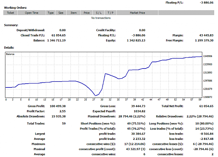
Task: Click the S / L column header
Action: click(99, 13)
